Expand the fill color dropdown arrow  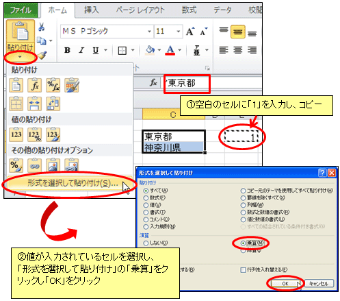pyautogui.click(x=159, y=50)
